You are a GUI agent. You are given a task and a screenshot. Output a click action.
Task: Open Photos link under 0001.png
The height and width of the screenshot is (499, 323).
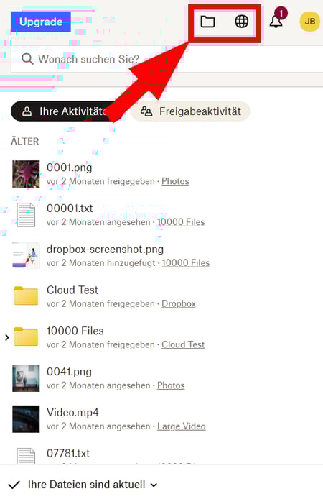click(x=175, y=181)
